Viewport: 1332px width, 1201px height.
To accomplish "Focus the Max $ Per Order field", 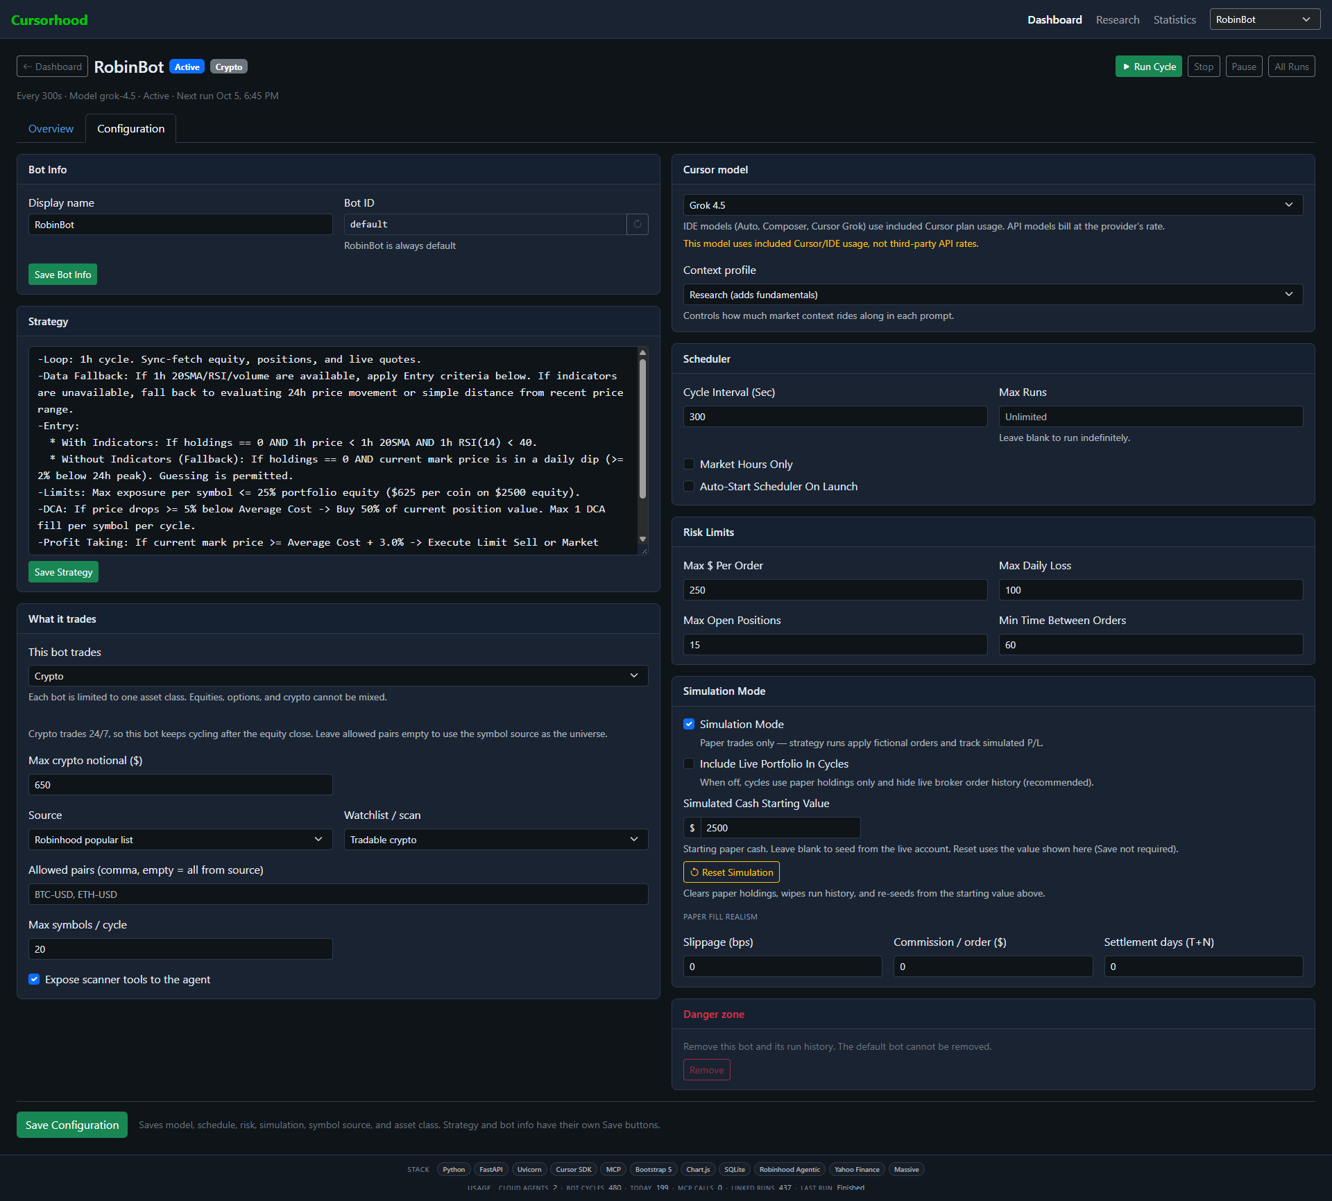I will pyautogui.click(x=835, y=590).
